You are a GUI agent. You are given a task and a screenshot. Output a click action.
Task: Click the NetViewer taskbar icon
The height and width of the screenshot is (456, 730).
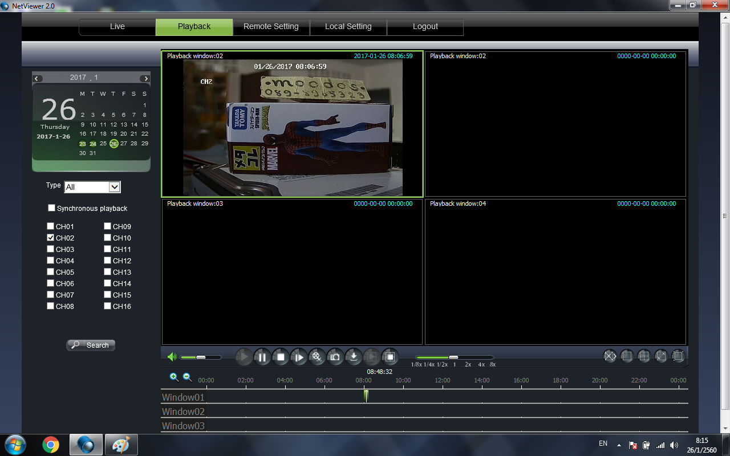86,445
